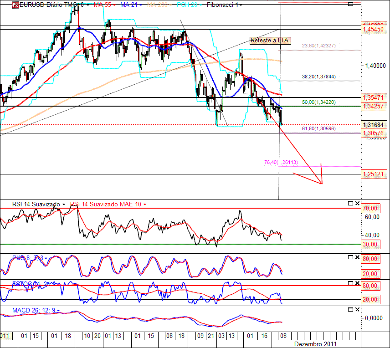Image resolution: width=390 pixels, height=348 pixels.
Task: Click the PKS panel 20,00 level tag
Action: click(x=370, y=274)
